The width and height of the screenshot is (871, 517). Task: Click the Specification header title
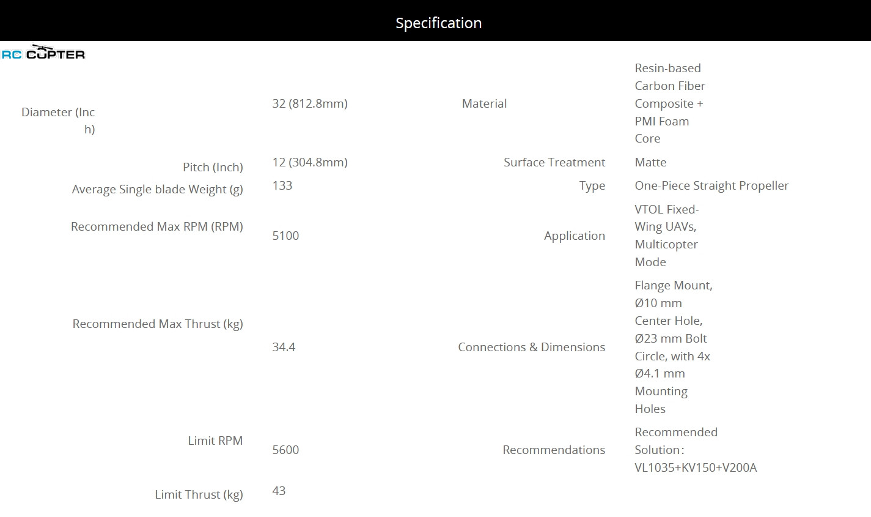438,23
